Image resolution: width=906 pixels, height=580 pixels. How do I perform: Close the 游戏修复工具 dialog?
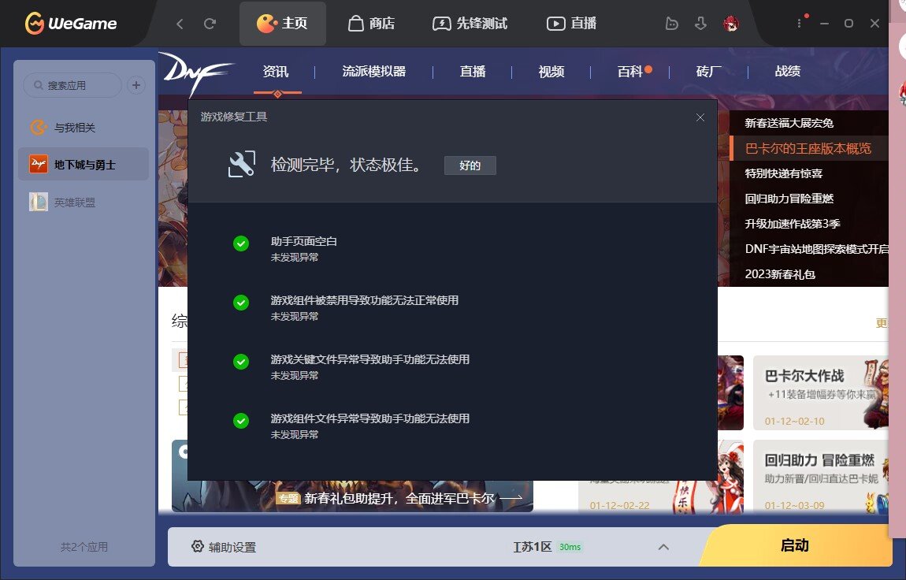[700, 117]
